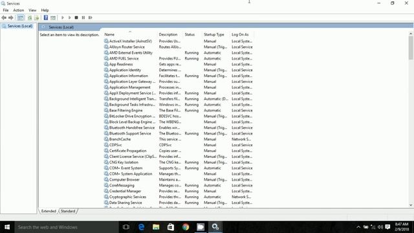Select the COM+ Event System service
The image size is (414, 233).
coord(179,168)
